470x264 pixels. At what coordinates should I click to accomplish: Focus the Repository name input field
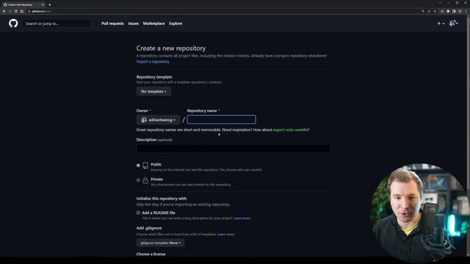coord(222,120)
